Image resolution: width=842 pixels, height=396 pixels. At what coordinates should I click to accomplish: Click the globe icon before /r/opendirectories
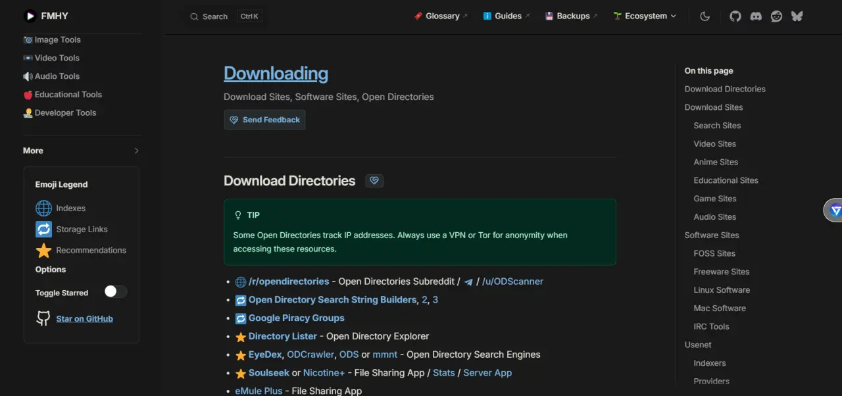241,282
